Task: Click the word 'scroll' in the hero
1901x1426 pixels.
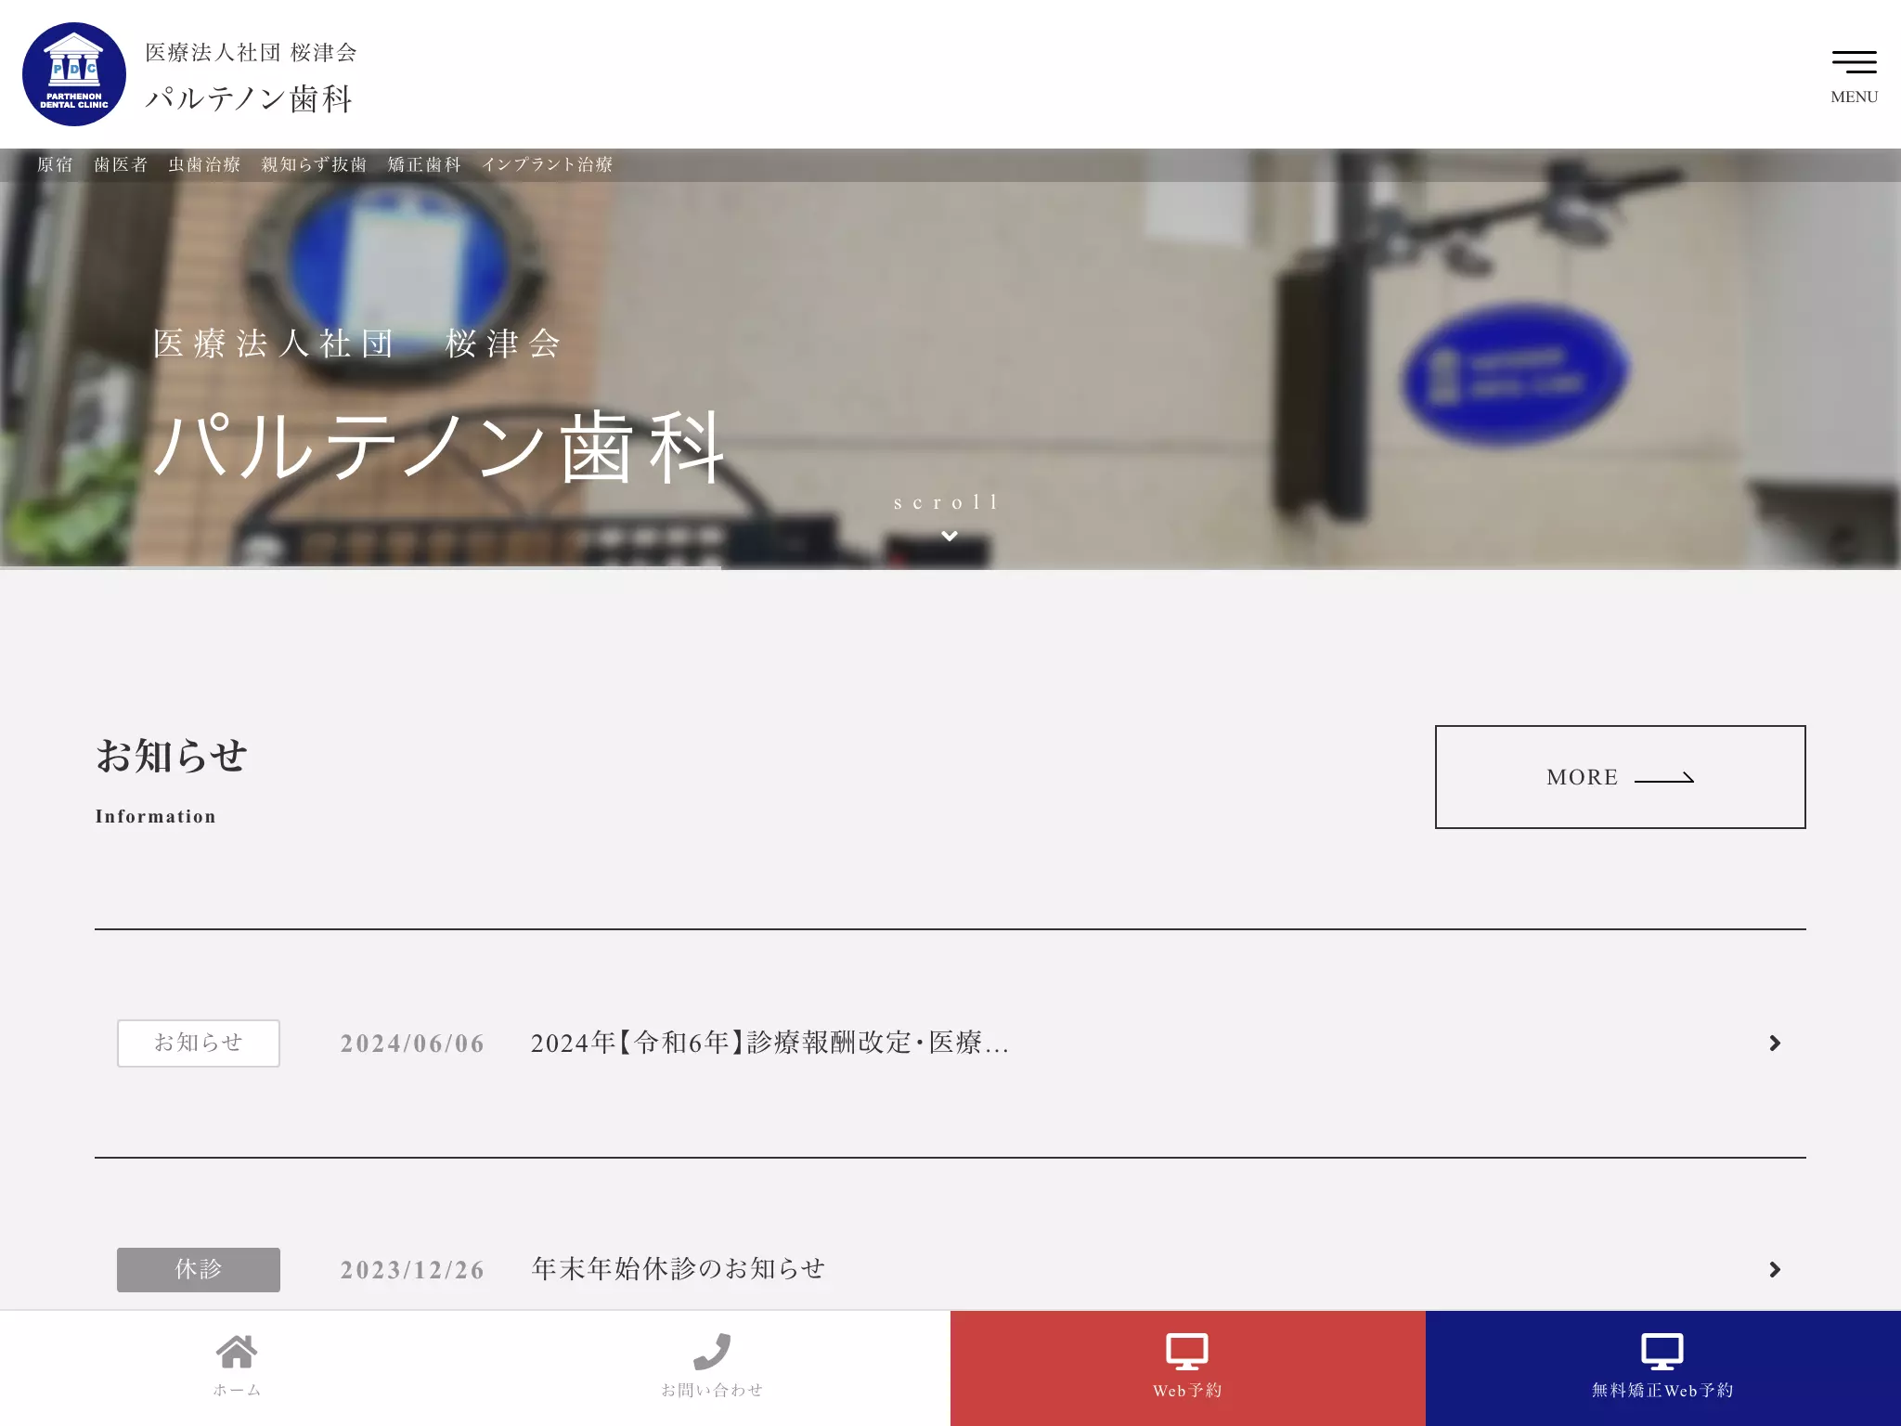Action: (946, 502)
